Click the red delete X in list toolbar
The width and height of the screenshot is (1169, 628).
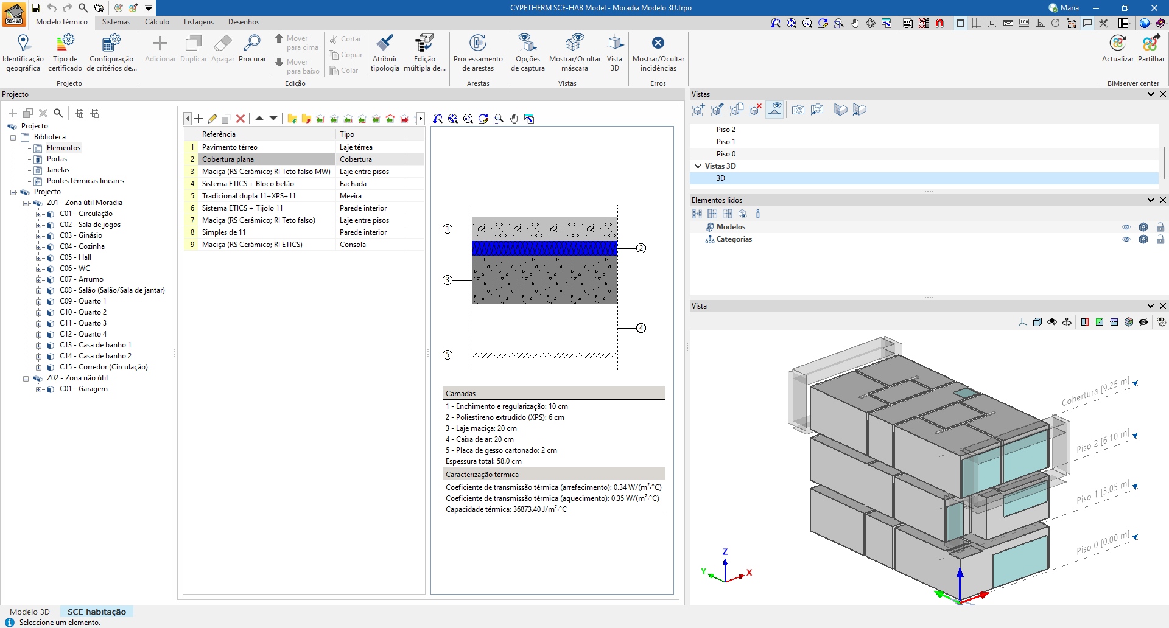[x=240, y=119]
